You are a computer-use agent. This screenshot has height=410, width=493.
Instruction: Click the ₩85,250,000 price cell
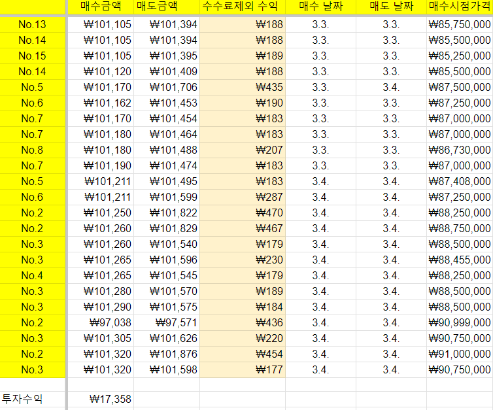tap(460, 56)
